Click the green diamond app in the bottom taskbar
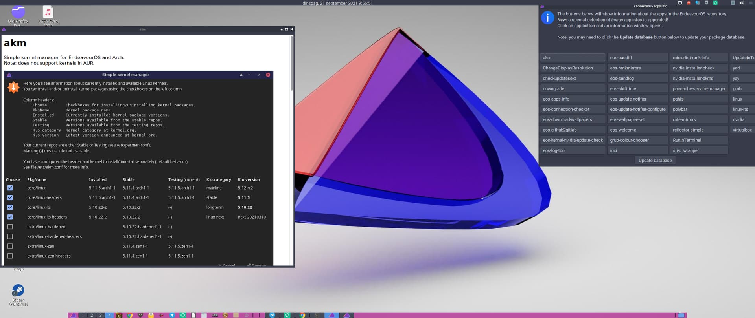755x318 pixels. coord(287,315)
